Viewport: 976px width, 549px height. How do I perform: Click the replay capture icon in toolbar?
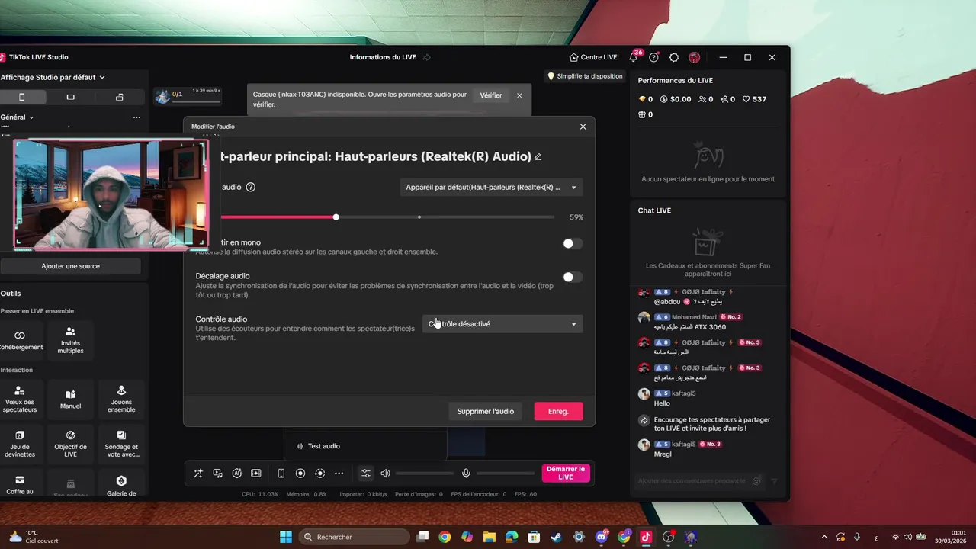click(x=319, y=474)
